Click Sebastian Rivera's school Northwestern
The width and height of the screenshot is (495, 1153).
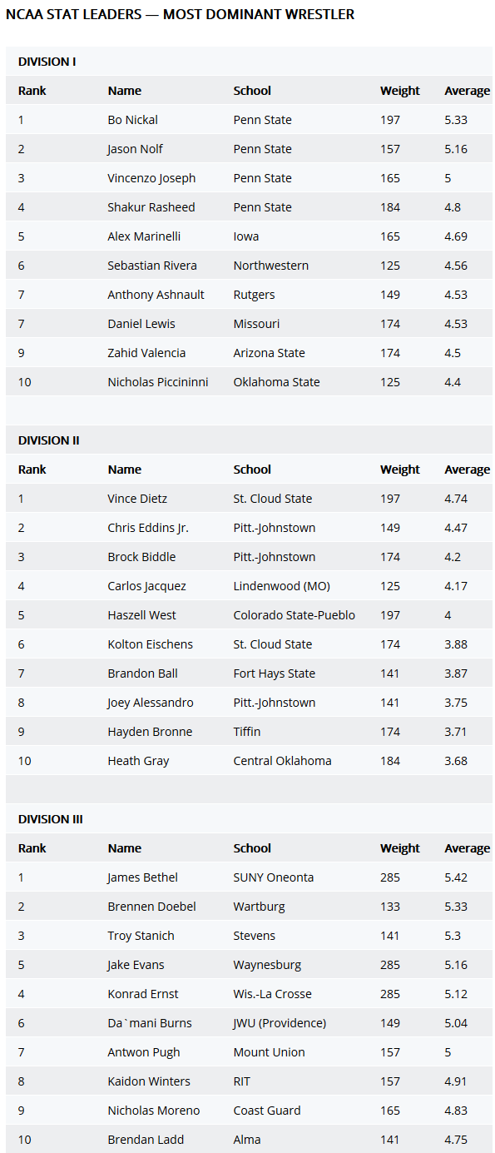270,266
